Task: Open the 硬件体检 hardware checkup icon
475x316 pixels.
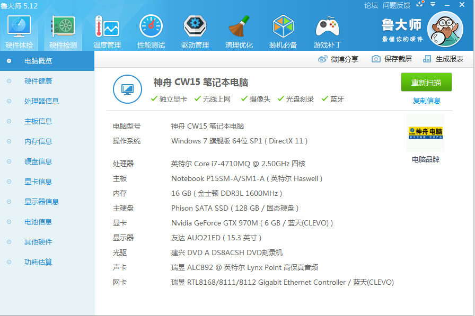Action: [x=19, y=32]
